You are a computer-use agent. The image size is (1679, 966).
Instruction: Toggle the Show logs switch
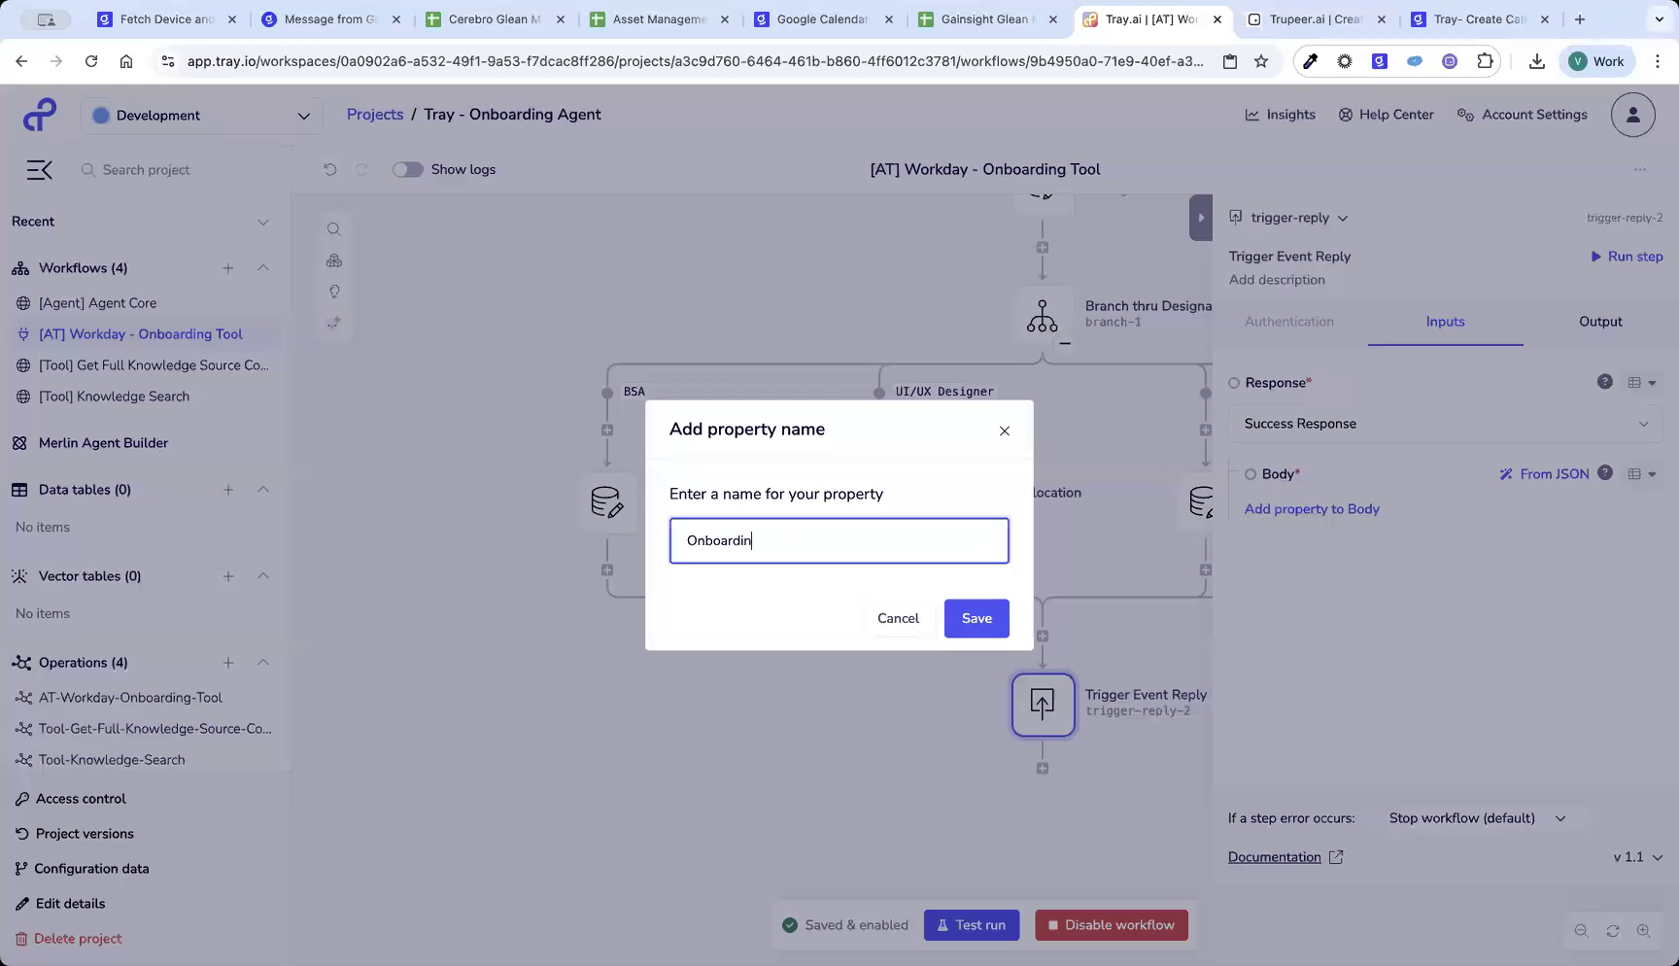(408, 169)
